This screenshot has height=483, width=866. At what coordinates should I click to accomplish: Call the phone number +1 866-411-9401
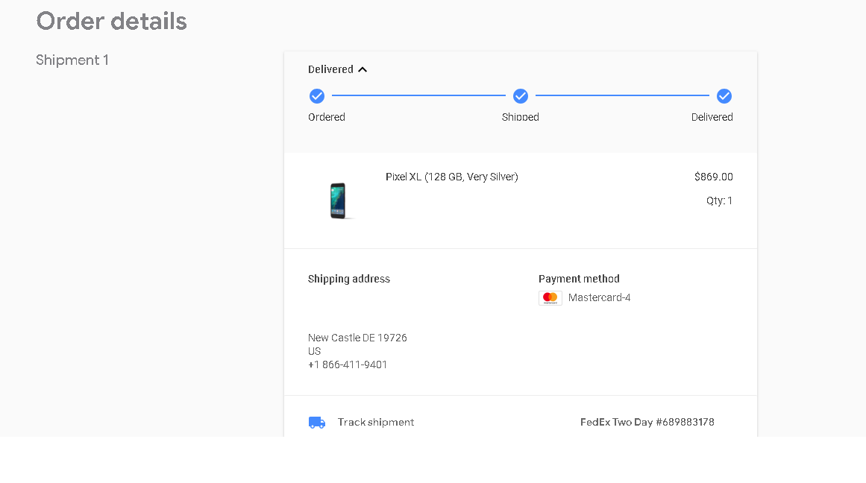[x=348, y=364]
